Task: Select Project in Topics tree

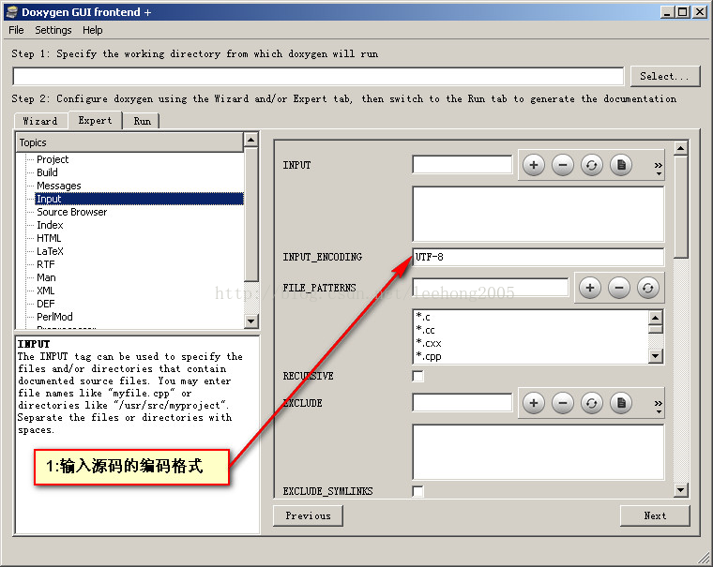Action: coord(53,159)
